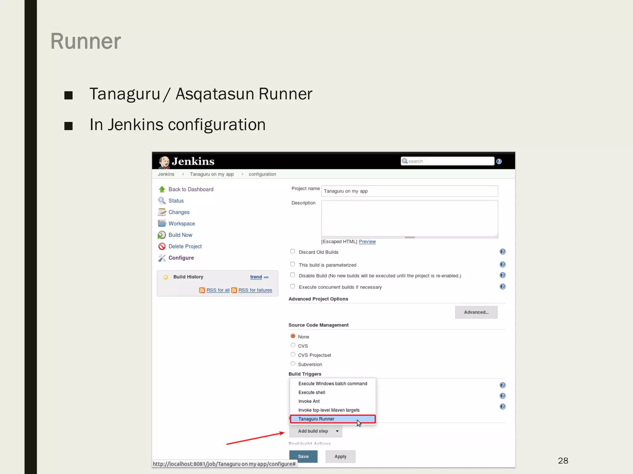
Task: Toggle the Disable Build checkbox
Action: pyautogui.click(x=292, y=275)
